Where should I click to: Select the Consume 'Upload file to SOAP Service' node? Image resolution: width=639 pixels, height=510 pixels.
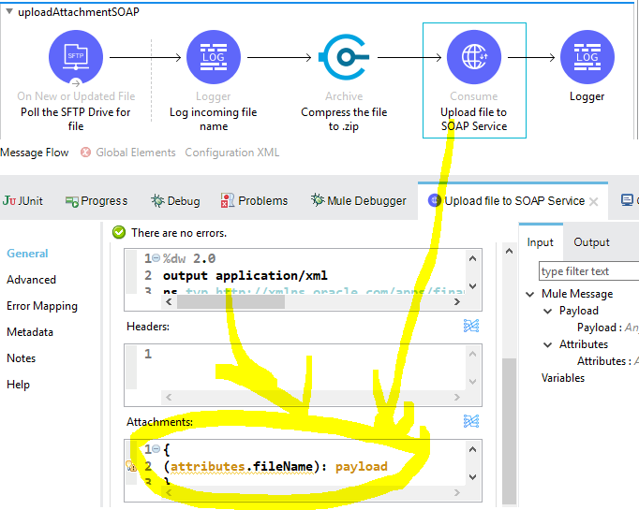point(474,57)
